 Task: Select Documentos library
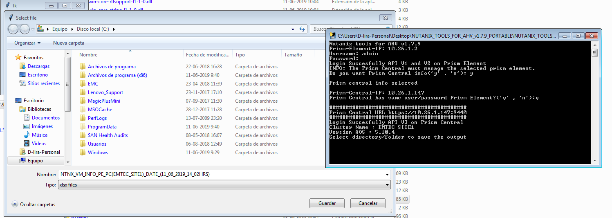[x=46, y=118]
